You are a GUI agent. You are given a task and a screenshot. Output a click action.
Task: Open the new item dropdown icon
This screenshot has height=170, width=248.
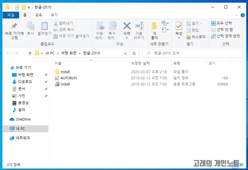(x=165, y=23)
